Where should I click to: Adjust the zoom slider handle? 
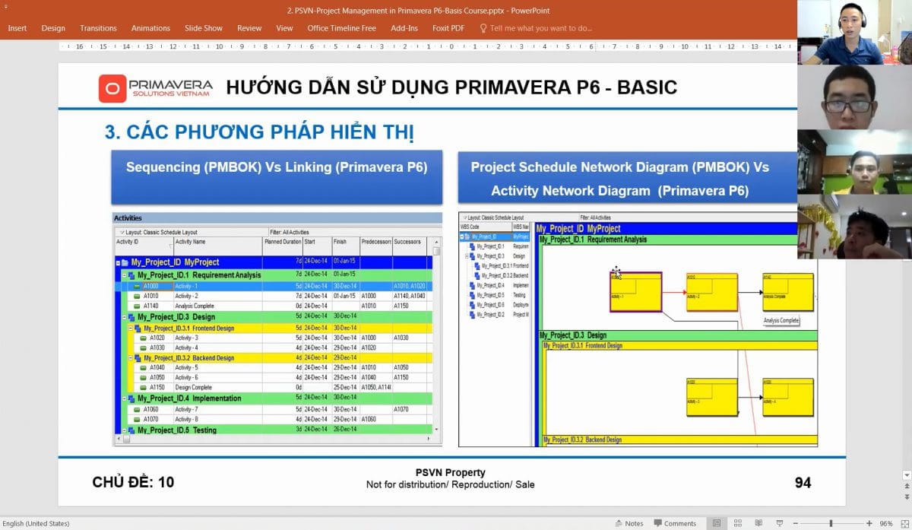831,523
